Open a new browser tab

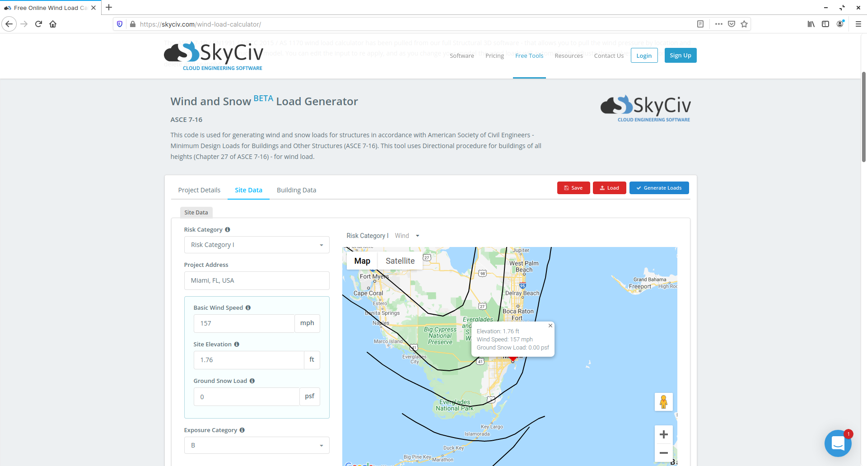click(109, 7)
